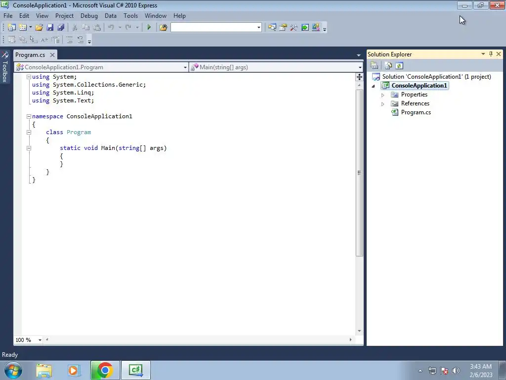Close the Solution Explorer panel

pos(499,54)
